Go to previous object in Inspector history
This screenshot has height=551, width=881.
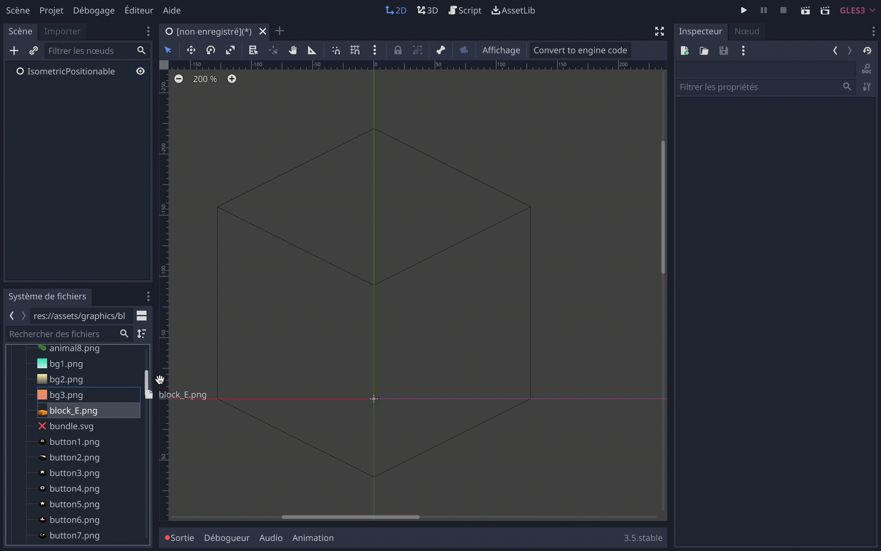(835, 51)
